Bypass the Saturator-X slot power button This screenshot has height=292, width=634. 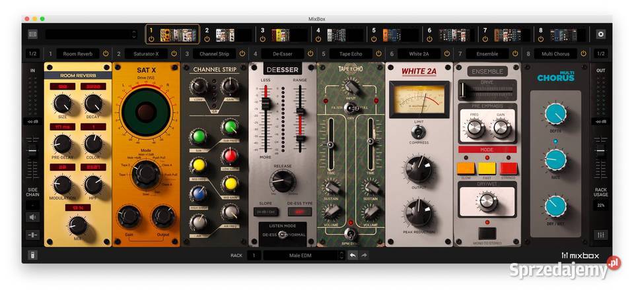(x=174, y=53)
